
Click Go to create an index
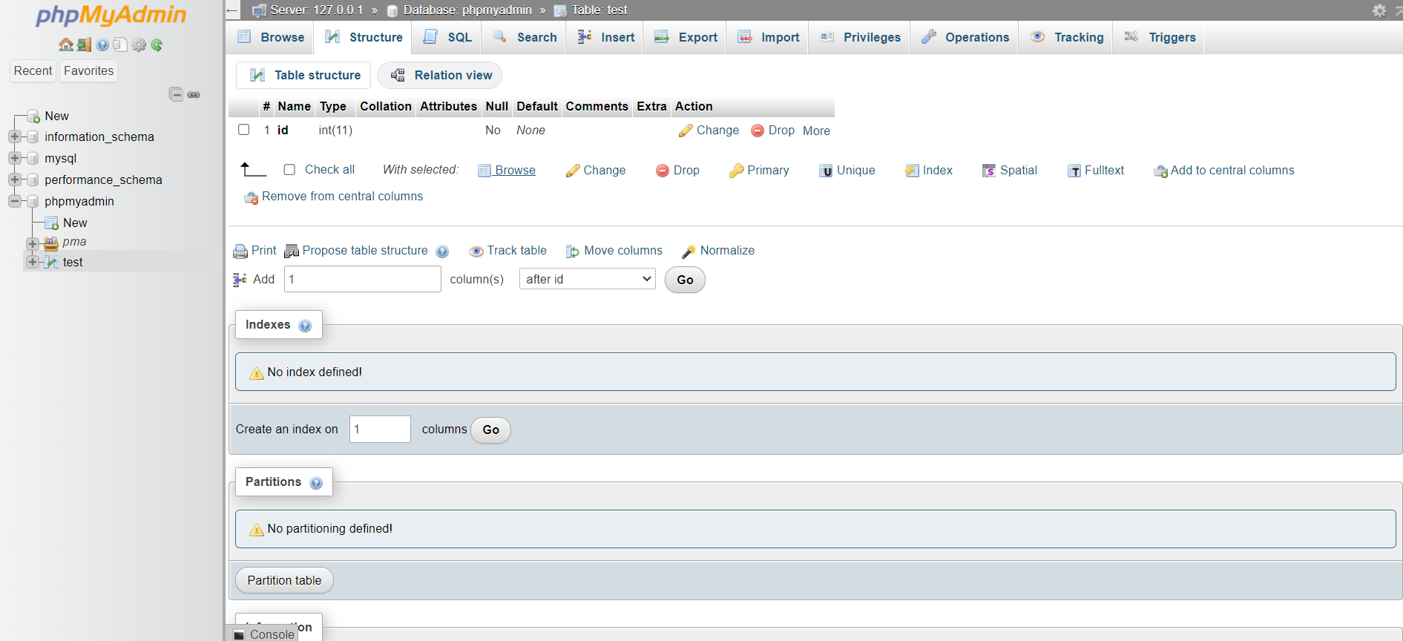(x=490, y=430)
